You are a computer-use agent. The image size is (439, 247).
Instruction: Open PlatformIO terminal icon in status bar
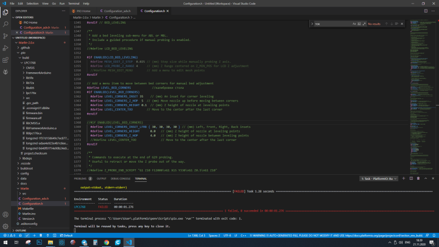[x=54, y=235]
